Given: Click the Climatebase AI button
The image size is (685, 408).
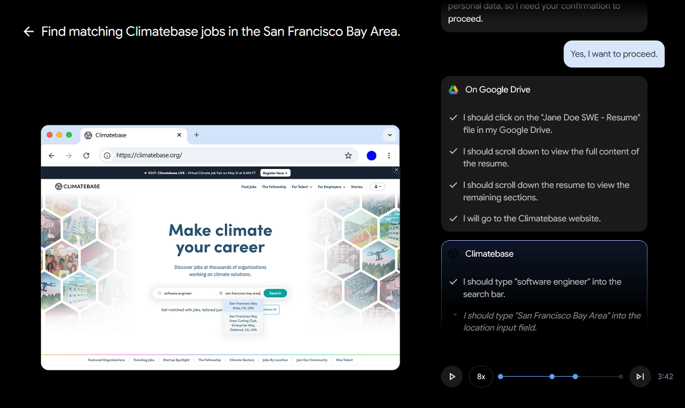Looking at the screenshot, I should [271, 310].
